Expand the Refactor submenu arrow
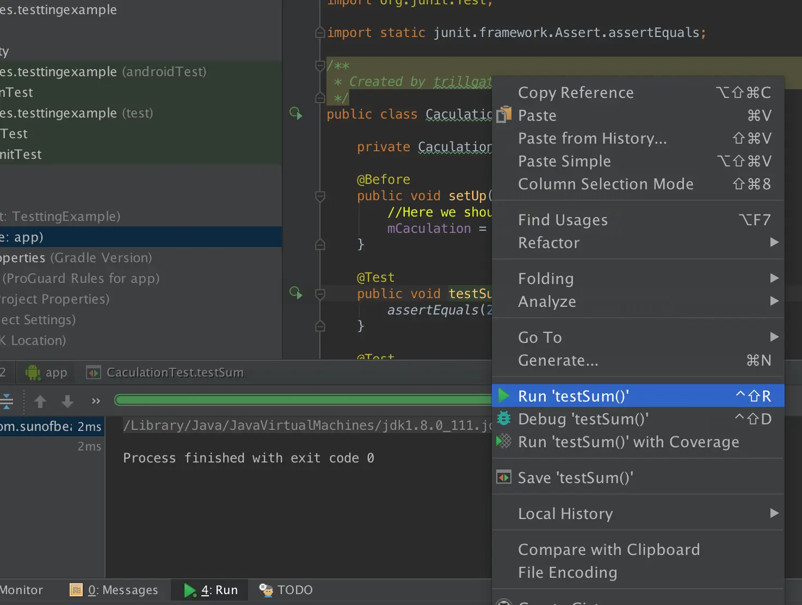This screenshot has width=802, height=605. pos(774,242)
